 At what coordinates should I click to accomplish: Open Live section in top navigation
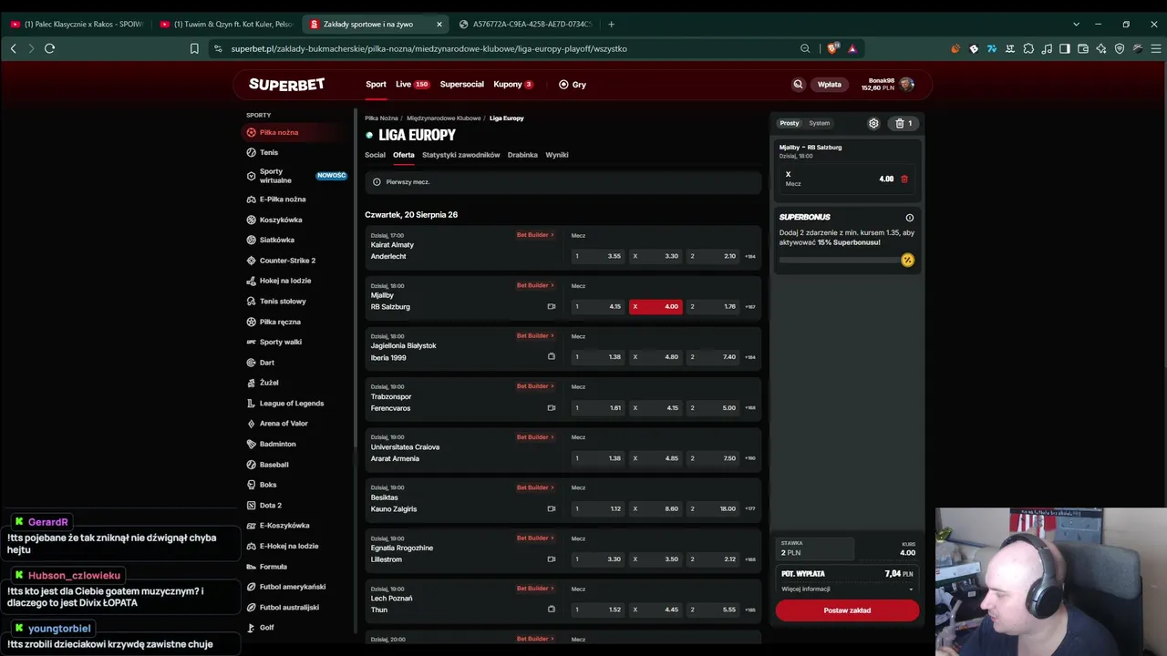[x=412, y=84]
